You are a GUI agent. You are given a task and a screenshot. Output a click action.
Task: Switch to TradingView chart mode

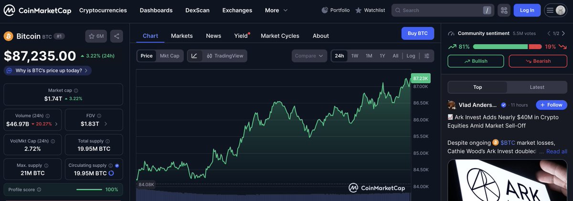(225, 56)
